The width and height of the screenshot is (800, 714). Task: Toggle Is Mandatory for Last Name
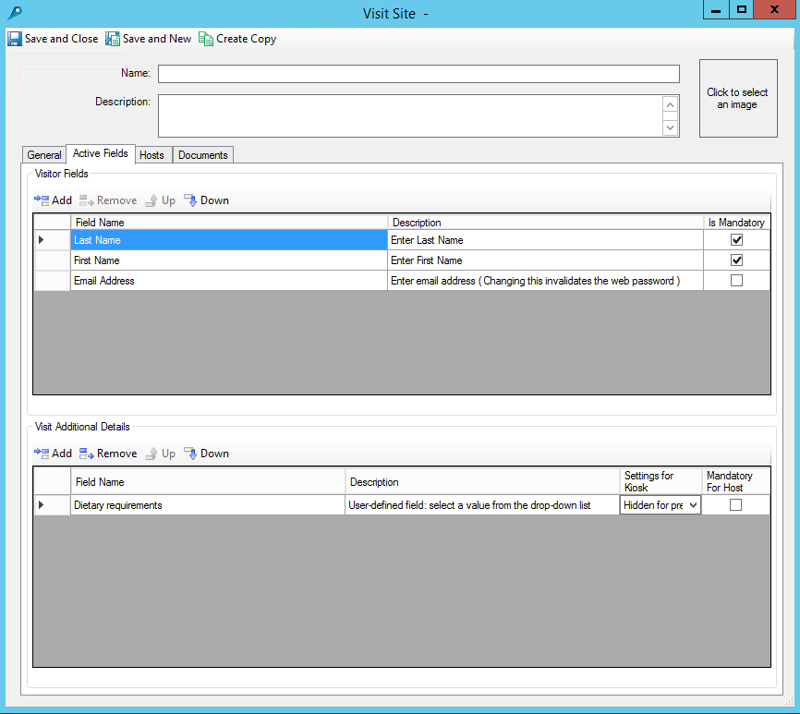pyautogui.click(x=736, y=240)
